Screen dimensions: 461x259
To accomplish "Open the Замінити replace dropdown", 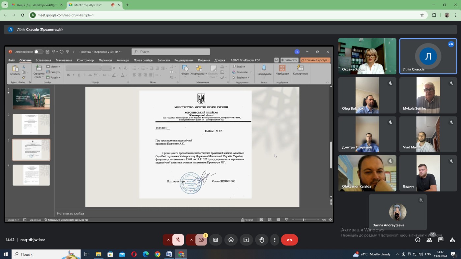I will pyautogui.click(x=242, y=72).
